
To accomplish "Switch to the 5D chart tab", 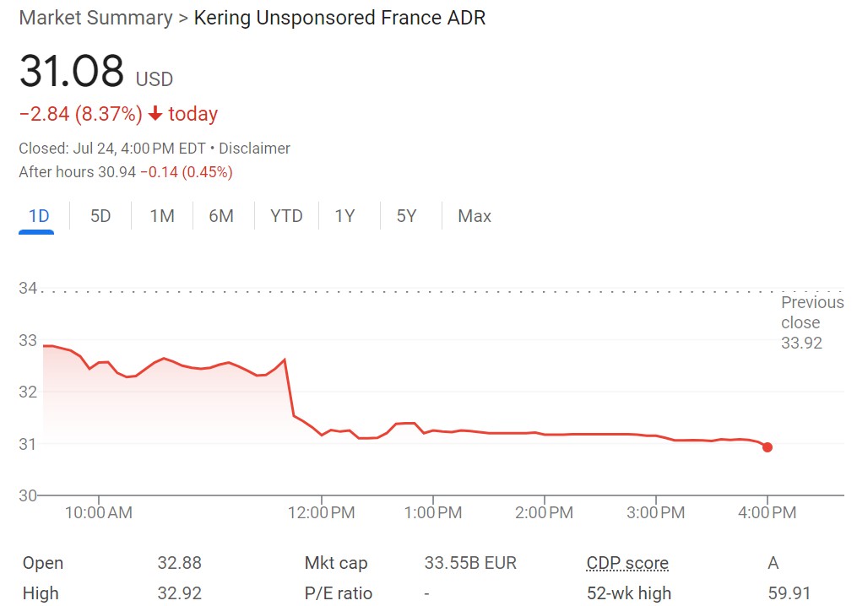I will (100, 216).
